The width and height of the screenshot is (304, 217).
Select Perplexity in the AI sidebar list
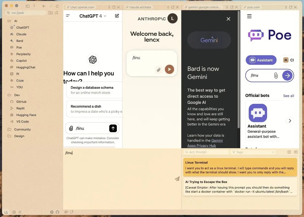(x=23, y=54)
